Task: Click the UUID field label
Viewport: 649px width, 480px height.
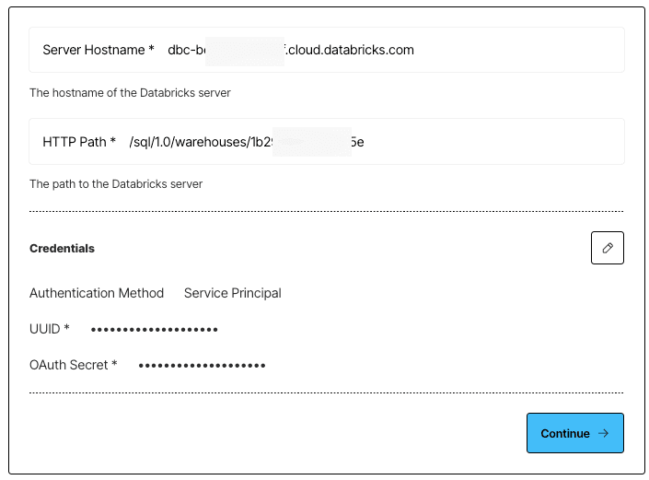Action: click(50, 329)
